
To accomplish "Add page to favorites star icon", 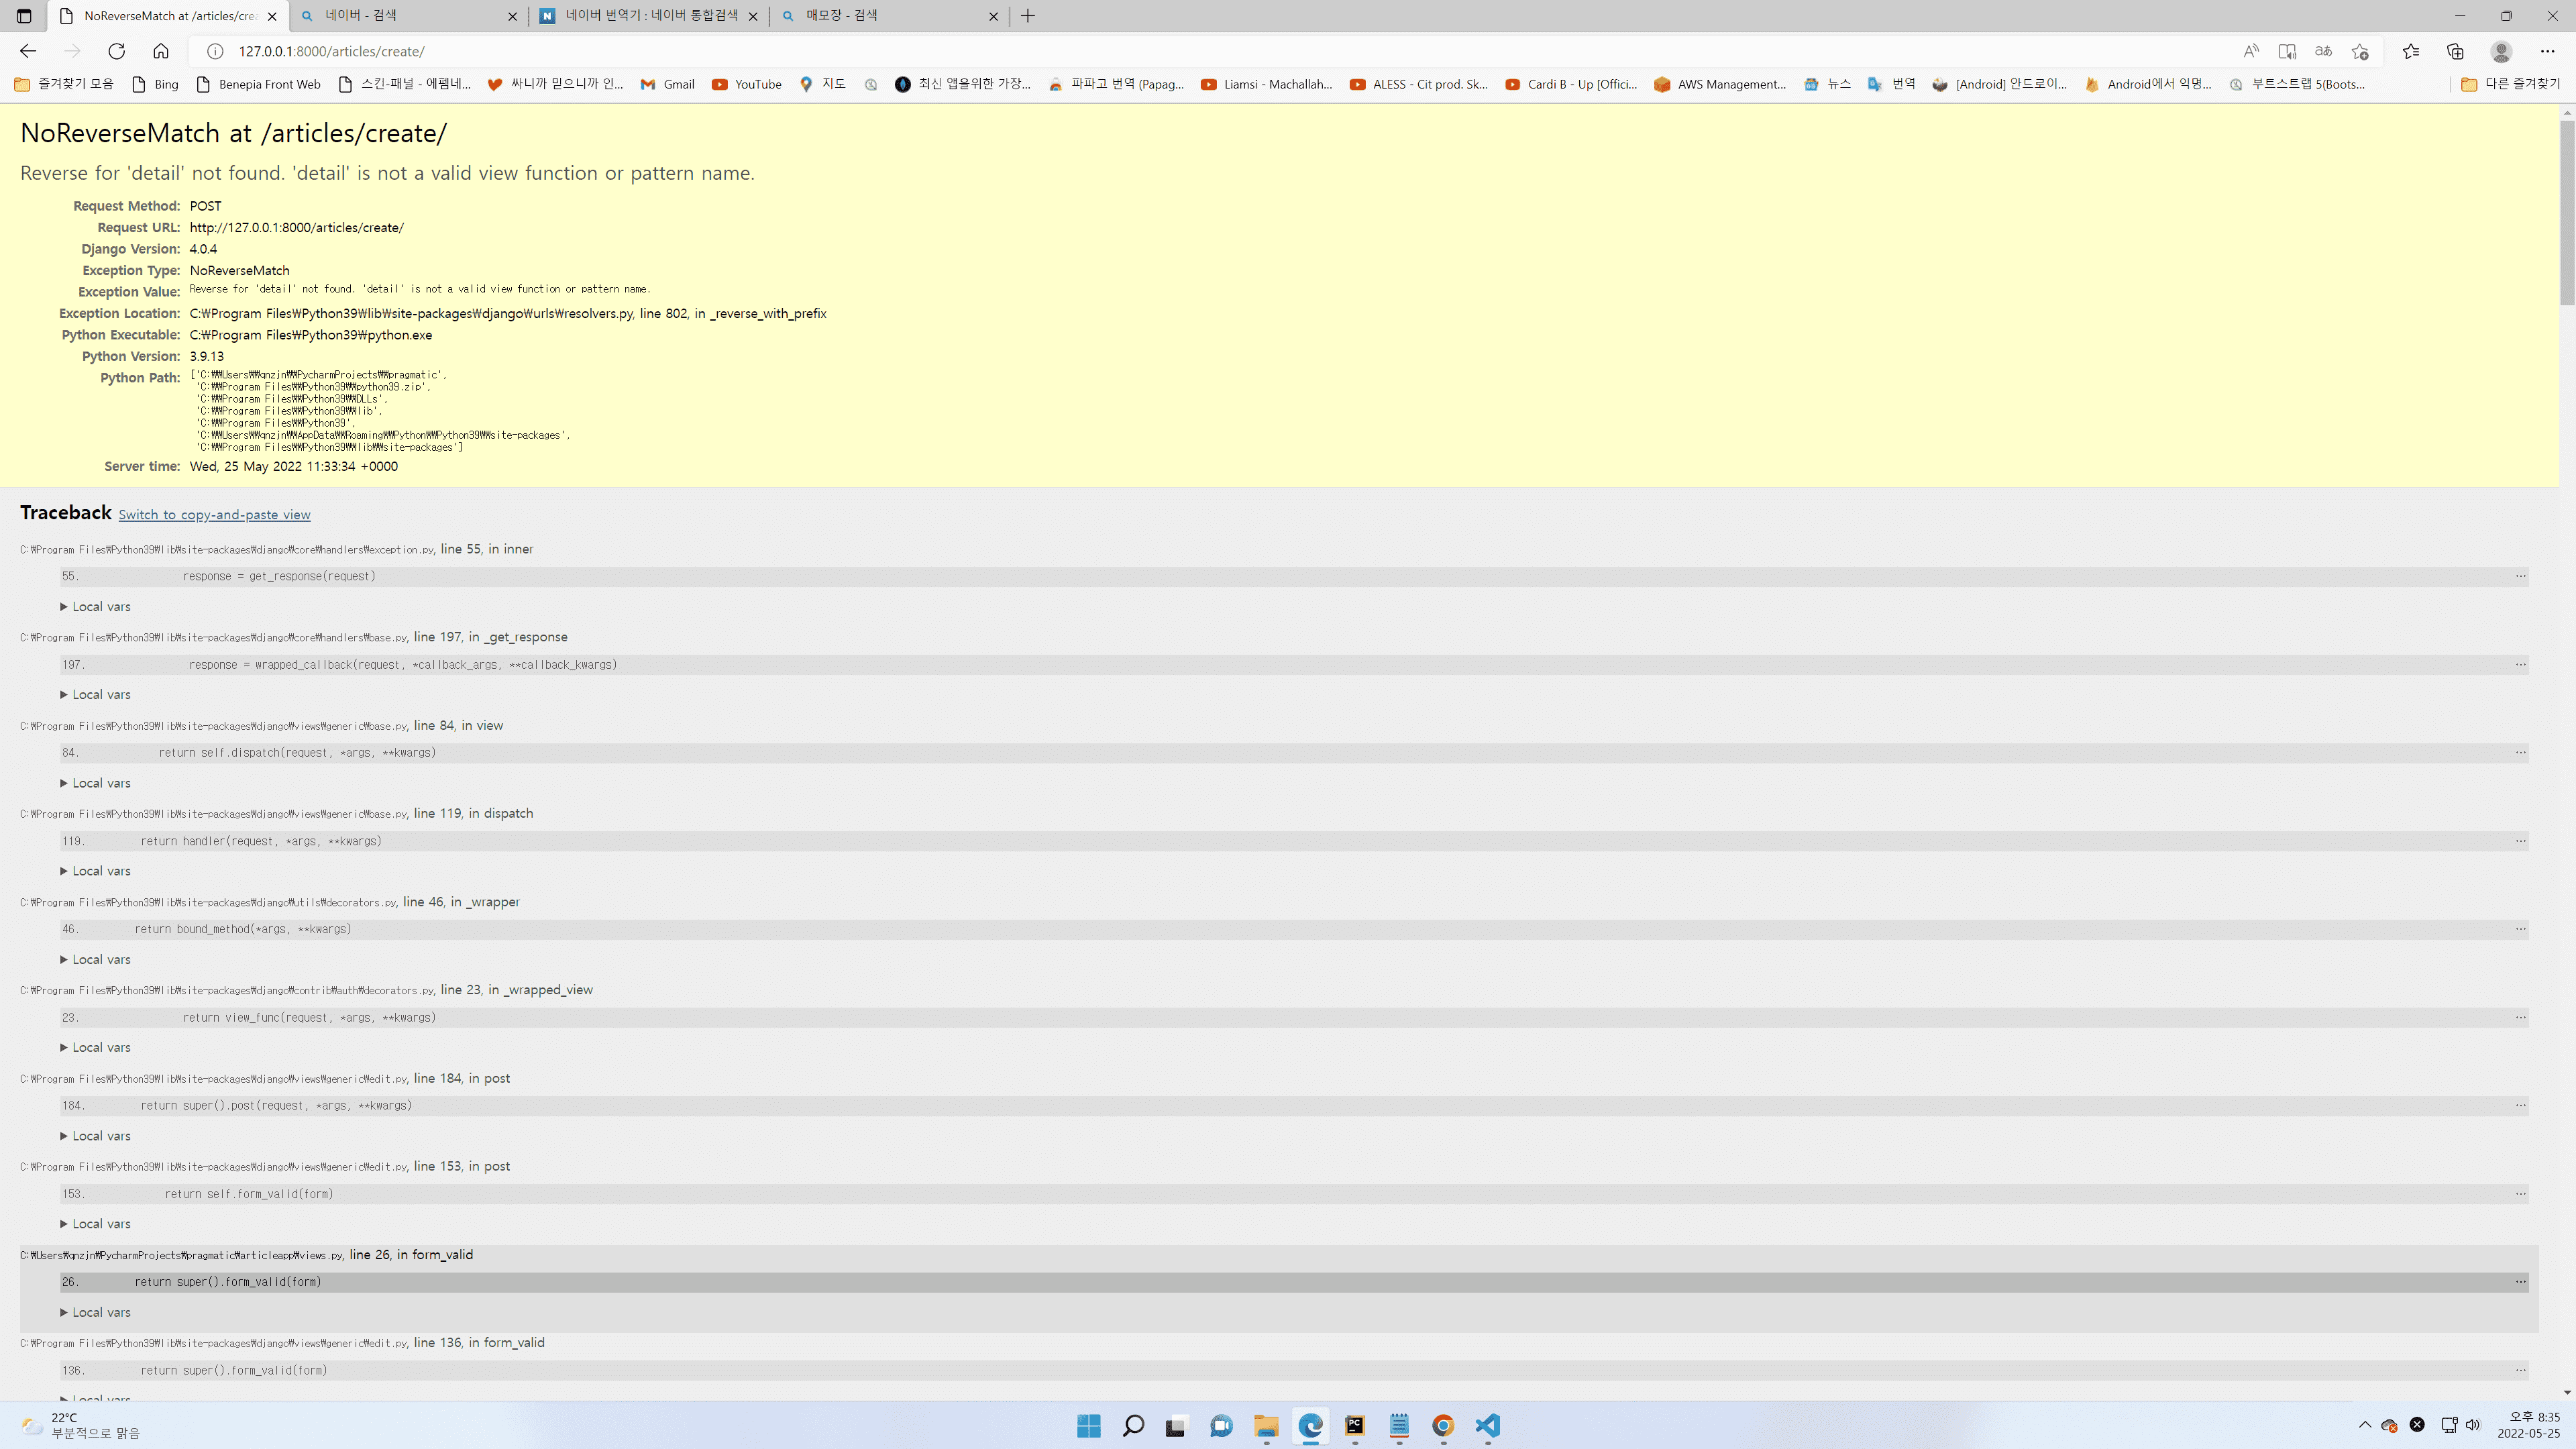I will tap(2360, 51).
